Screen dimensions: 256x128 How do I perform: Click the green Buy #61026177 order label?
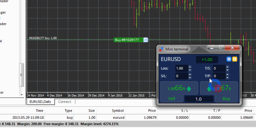click(x=129, y=40)
